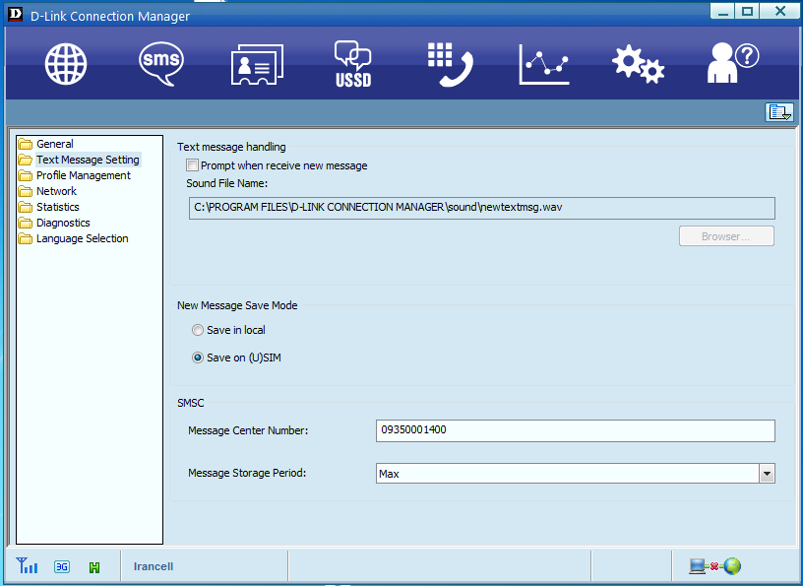Open the statistics graph icon

click(x=544, y=65)
